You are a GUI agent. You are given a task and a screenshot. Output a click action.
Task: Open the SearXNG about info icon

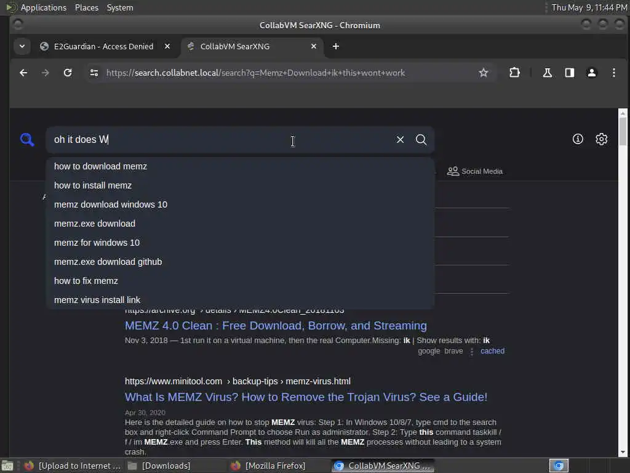coord(578,139)
